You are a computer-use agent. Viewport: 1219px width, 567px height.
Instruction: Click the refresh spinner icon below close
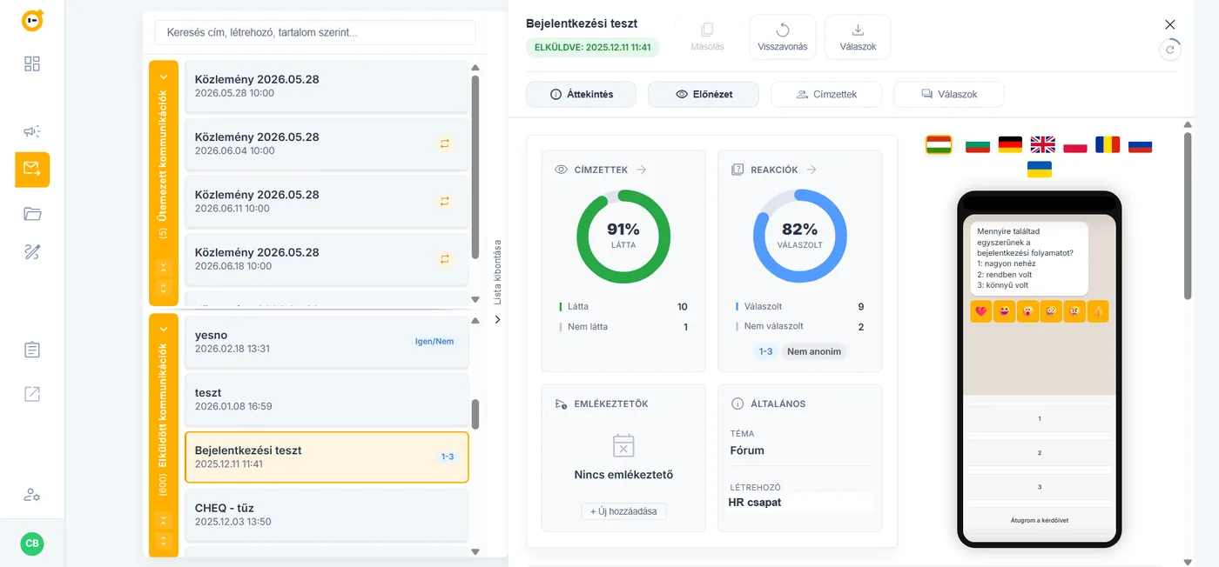click(1170, 50)
